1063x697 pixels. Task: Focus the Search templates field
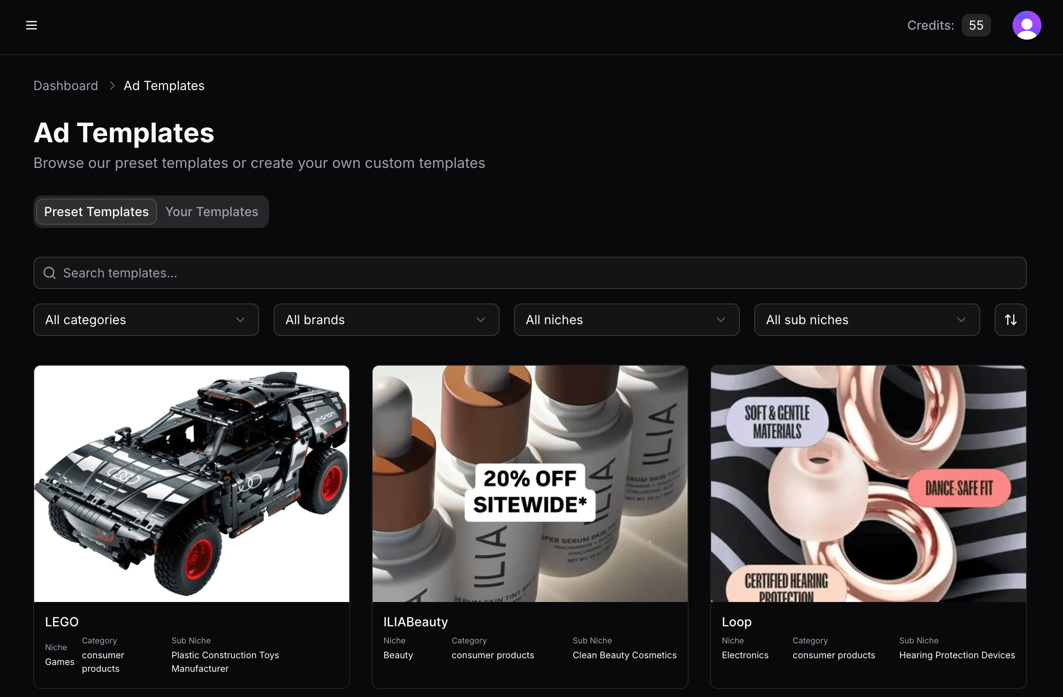tap(531, 273)
